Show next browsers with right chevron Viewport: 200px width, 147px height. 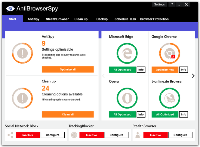(x=193, y=76)
